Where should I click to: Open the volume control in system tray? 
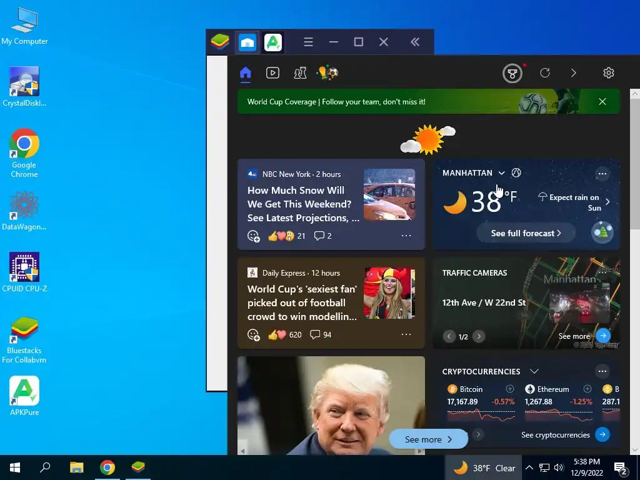(x=559, y=467)
